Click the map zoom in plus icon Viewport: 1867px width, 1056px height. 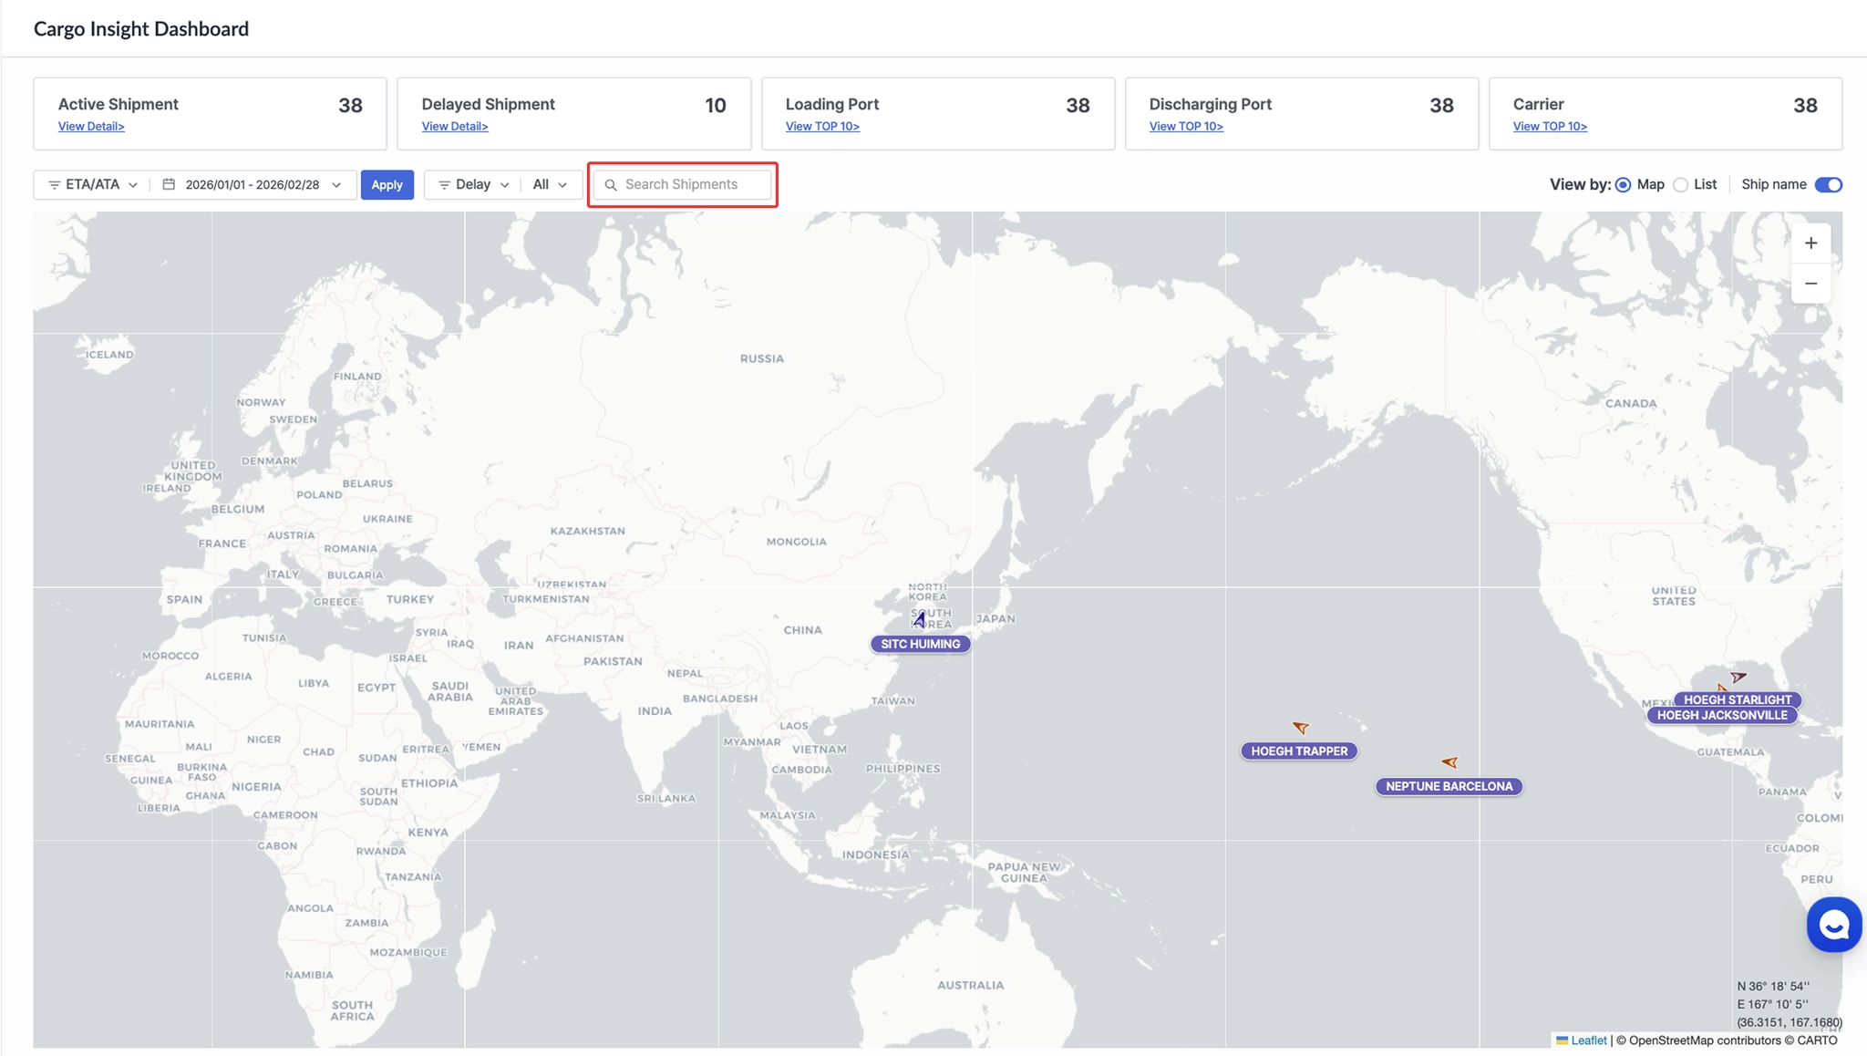[x=1810, y=243]
